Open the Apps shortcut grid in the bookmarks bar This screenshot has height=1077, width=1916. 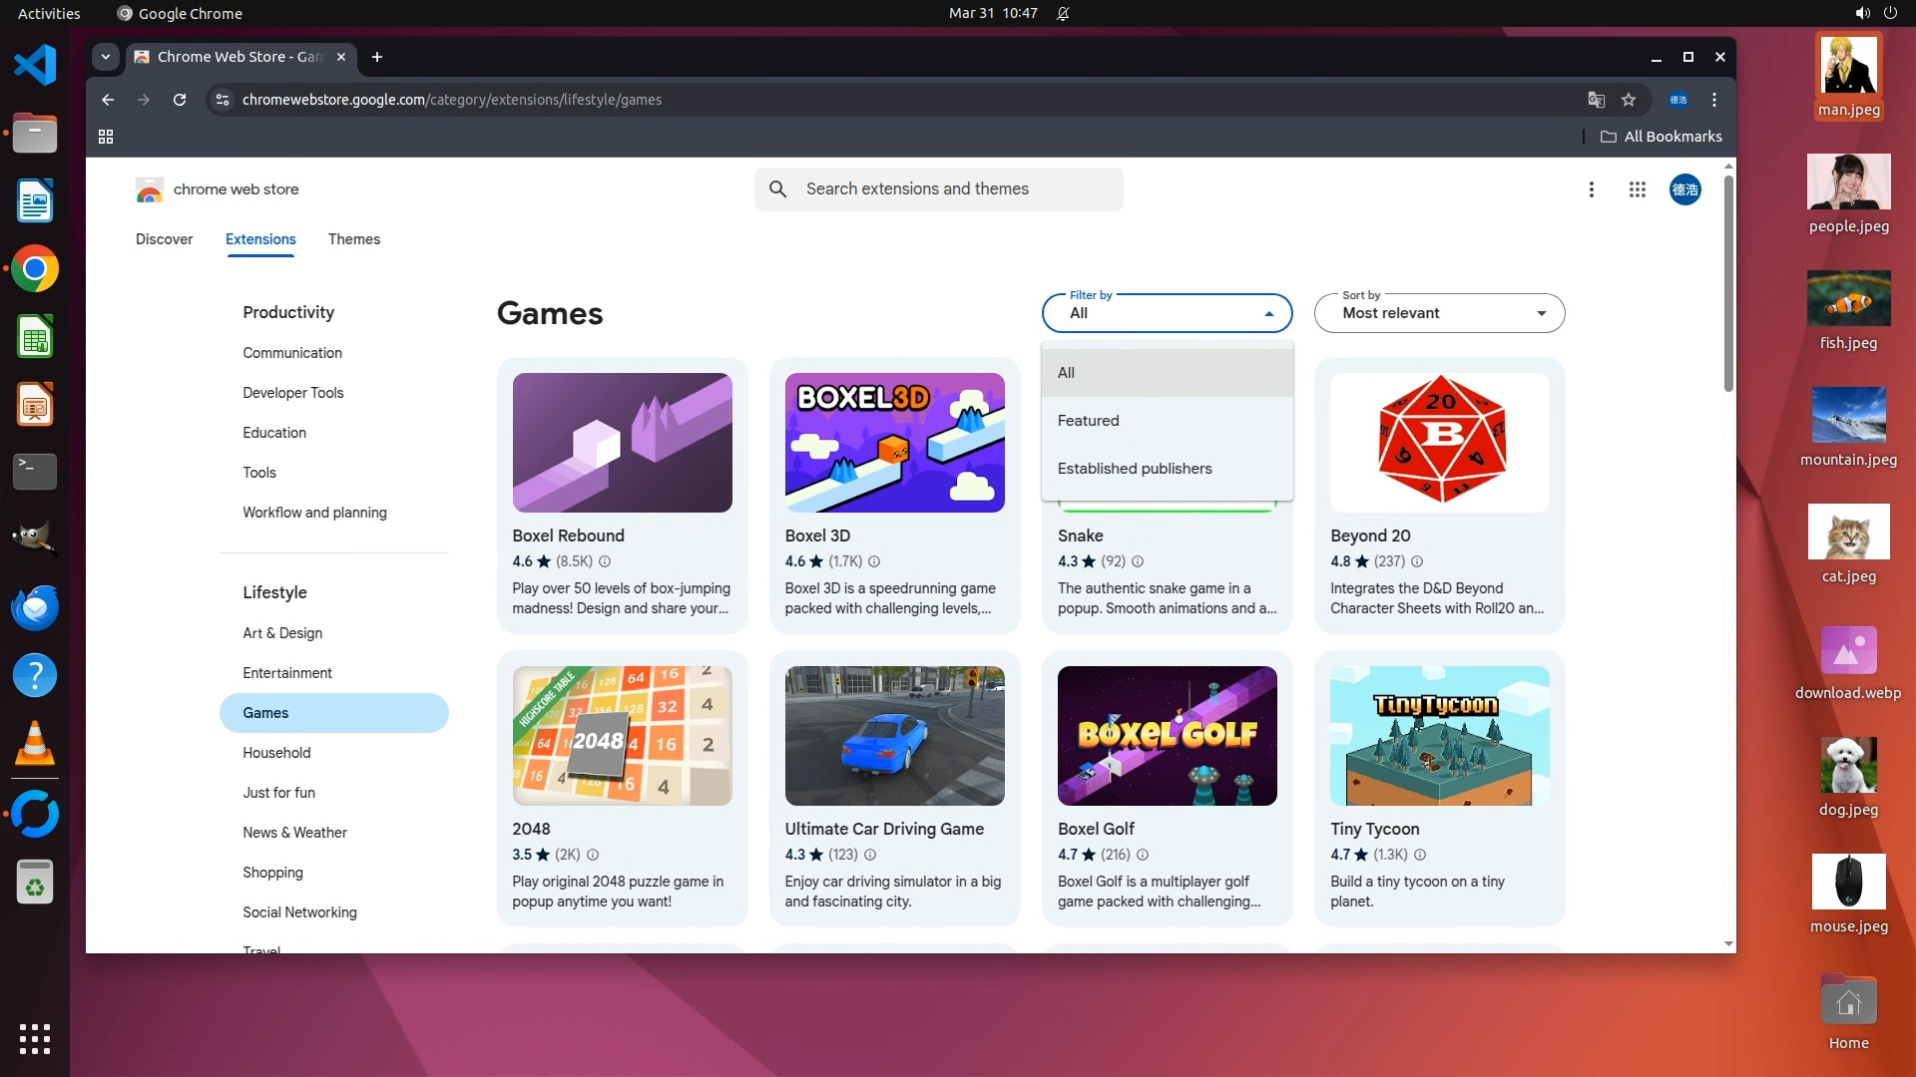pyautogui.click(x=106, y=137)
